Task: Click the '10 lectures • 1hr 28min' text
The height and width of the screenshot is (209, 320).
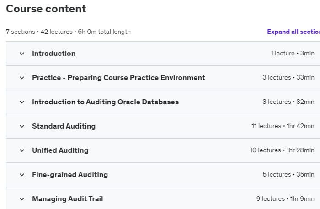Action: (282, 150)
